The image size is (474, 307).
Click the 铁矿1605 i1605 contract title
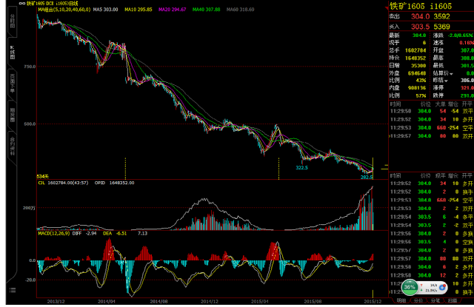click(421, 6)
